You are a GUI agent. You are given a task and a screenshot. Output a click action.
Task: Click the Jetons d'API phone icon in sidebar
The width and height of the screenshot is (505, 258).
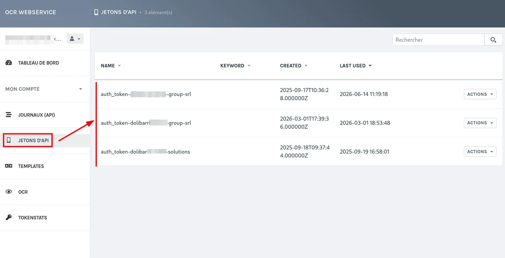[8, 140]
